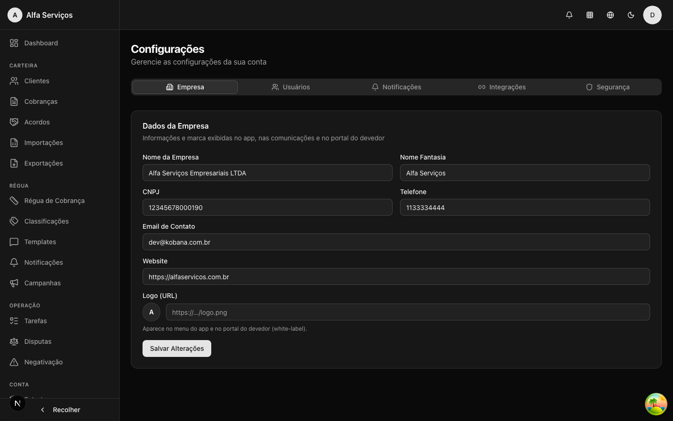Image resolution: width=673 pixels, height=421 pixels.
Task: Open the language globe icon
Action: pyautogui.click(x=610, y=15)
